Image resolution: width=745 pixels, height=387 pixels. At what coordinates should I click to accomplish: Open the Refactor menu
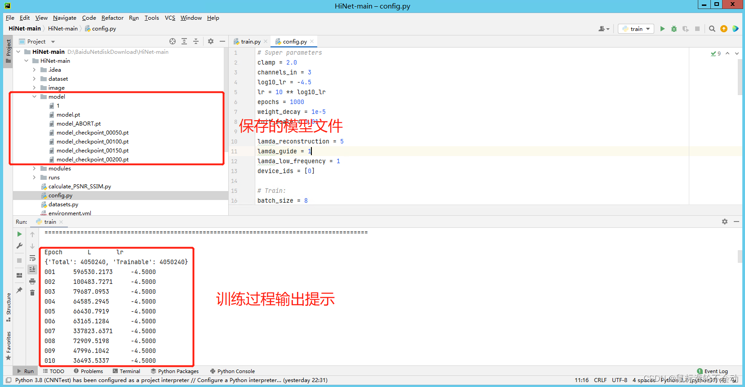pyautogui.click(x=112, y=18)
